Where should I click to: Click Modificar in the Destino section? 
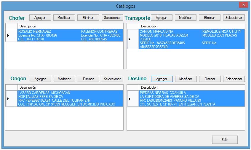coord(186,79)
